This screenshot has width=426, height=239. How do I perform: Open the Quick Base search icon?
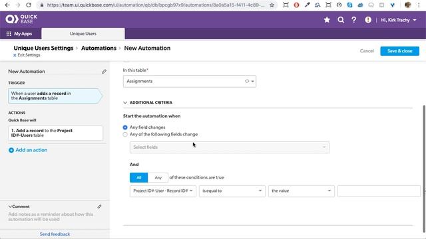pyautogui.click(x=341, y=20)
